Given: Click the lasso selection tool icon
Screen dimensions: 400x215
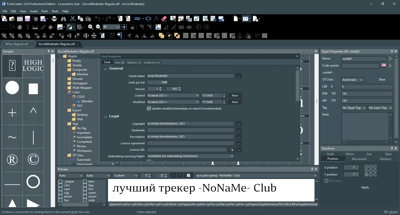Looking at the screenshot, I should click(12, 27).
